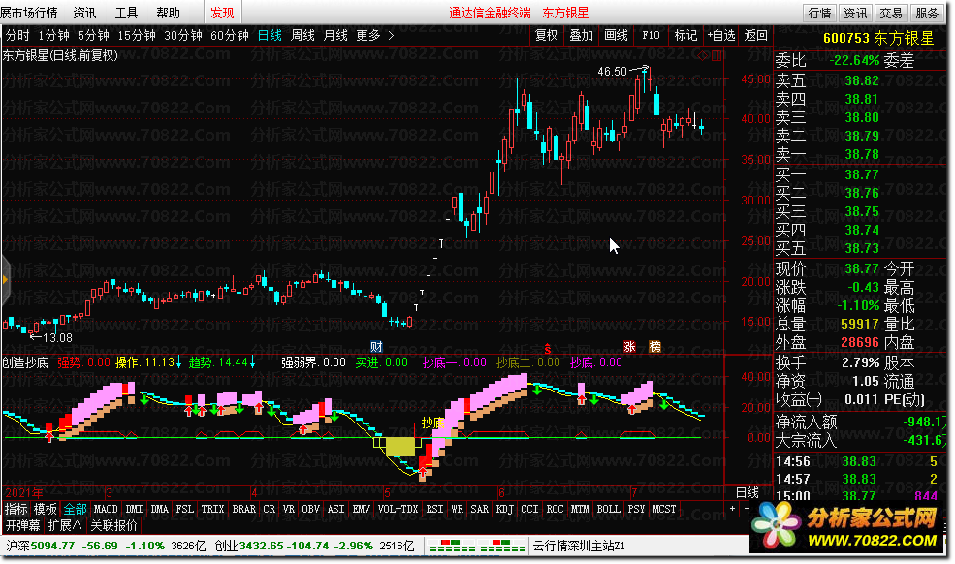Select the 60分钟 period
Screen dimensions: 955x564
(x=229, y=35)
